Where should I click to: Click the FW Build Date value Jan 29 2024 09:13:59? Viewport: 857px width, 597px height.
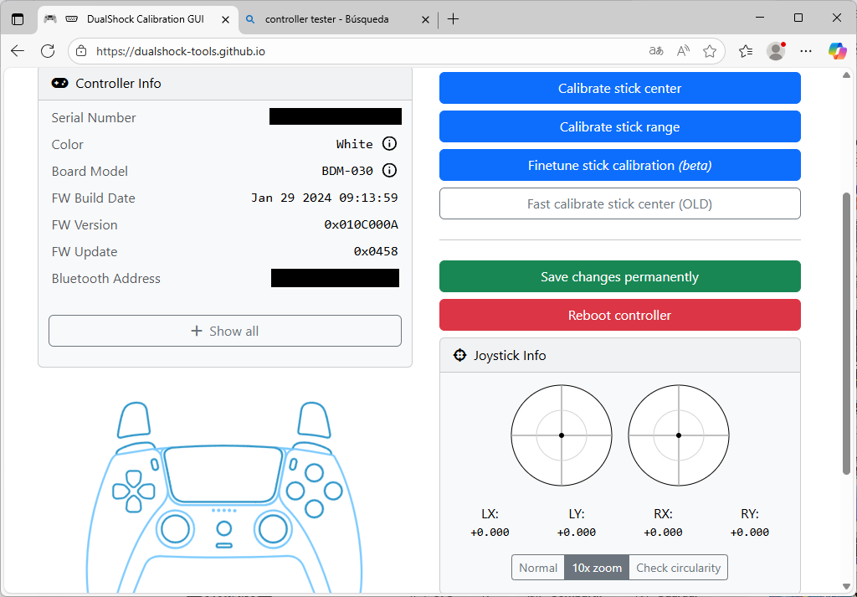click(324, 198)
